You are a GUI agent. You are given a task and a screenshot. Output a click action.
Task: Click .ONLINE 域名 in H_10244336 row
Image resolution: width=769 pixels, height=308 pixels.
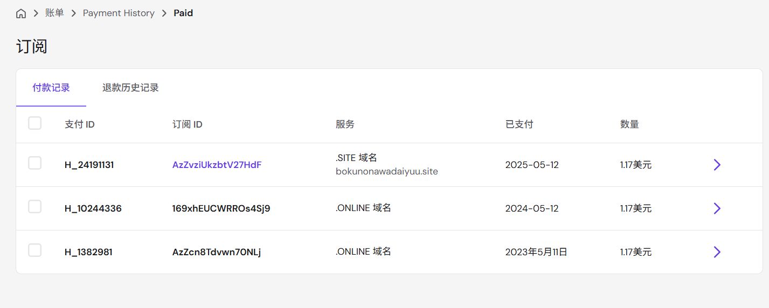[363, 208]
